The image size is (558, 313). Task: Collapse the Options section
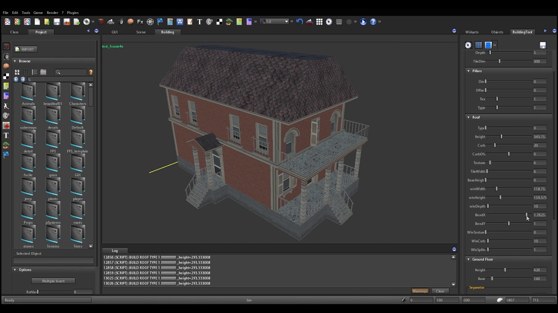coord(15,270)
